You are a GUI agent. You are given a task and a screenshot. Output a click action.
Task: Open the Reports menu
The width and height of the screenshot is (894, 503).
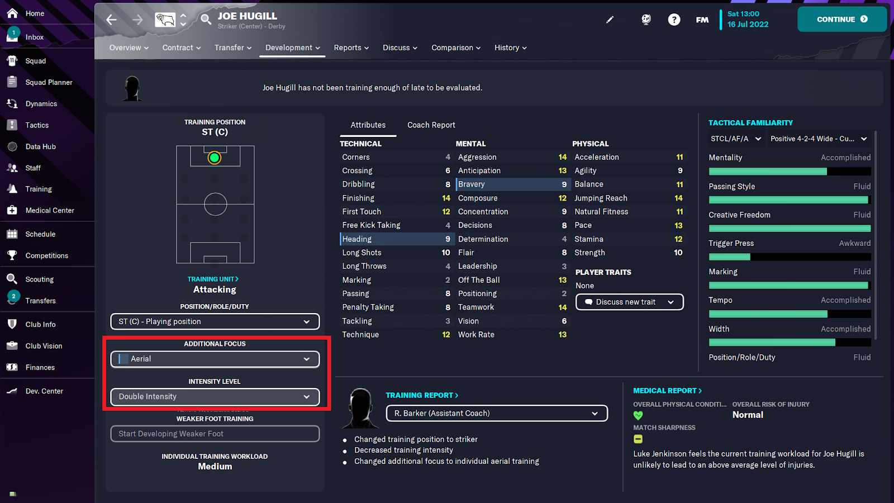(351, 48)
